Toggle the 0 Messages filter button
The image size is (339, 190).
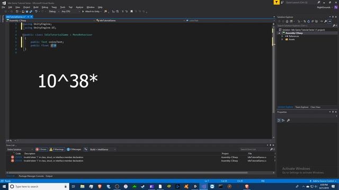pyautogui.click(x=74, y=149)
